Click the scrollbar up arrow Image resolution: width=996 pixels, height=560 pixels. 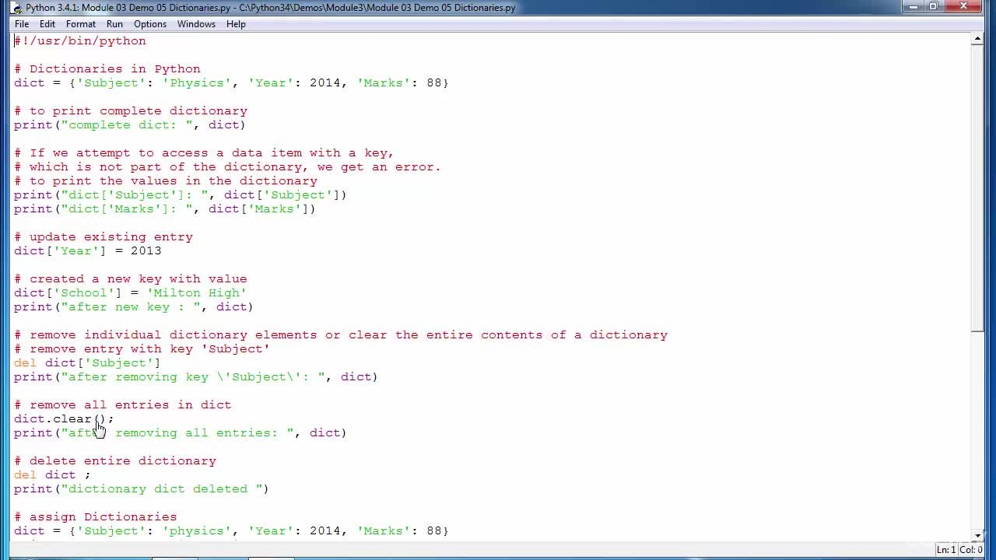pyautogui.click(x=977, y=40)
